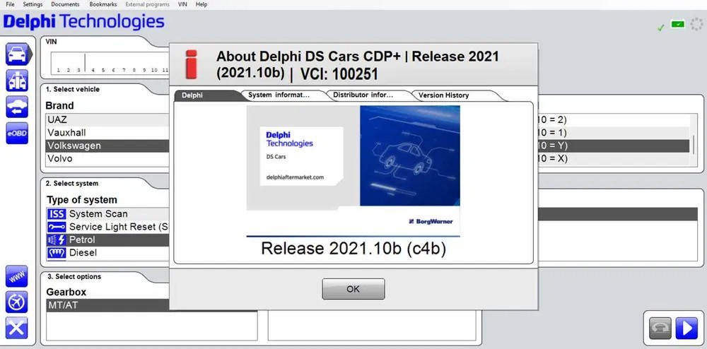The height and width of the screenshot is (349, 707).
Task: Click the VIN character input field
Action: point(110,63)
